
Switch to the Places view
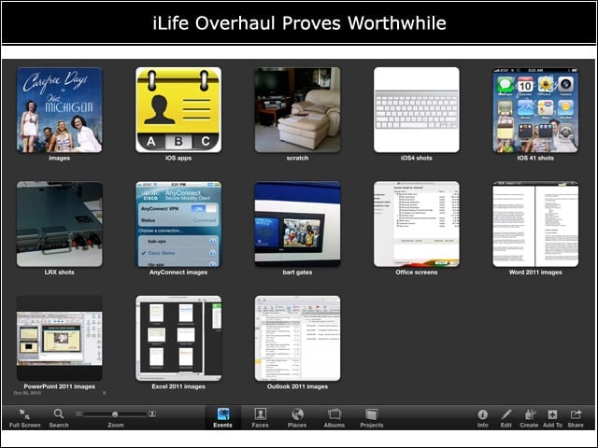coord(297,418)
